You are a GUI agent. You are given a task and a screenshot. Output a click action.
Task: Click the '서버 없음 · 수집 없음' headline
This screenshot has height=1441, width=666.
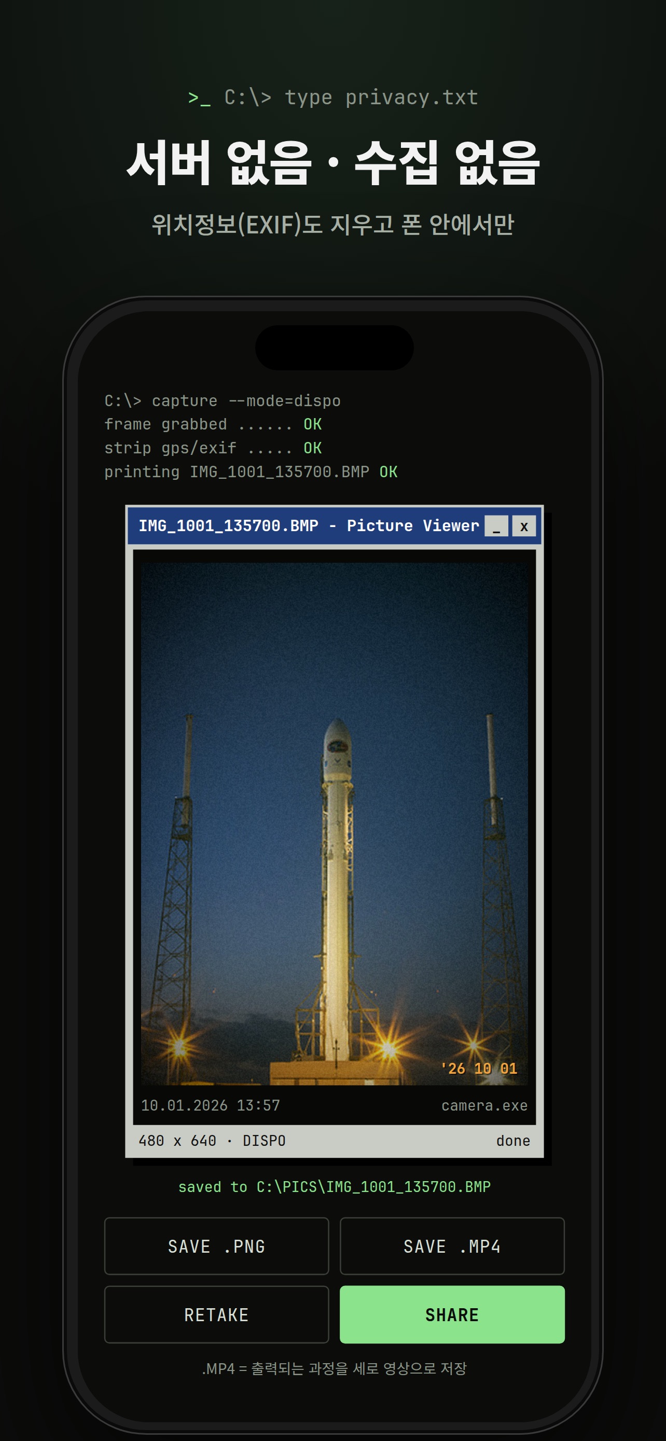coord(334,163)
